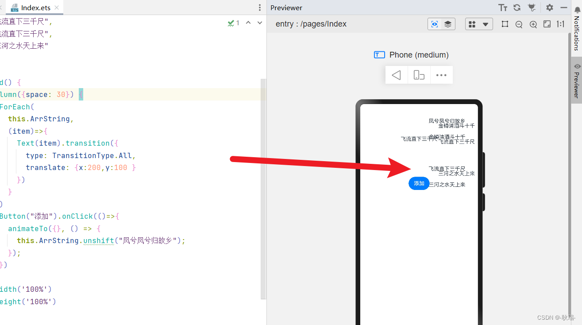582x325 pixels.
Task: Open the Previewer side tab
Action: [x=577, y=80]
